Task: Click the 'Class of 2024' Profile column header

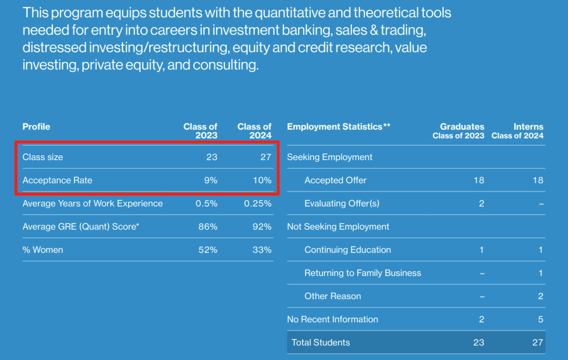Action: click(x=255, y=131)
